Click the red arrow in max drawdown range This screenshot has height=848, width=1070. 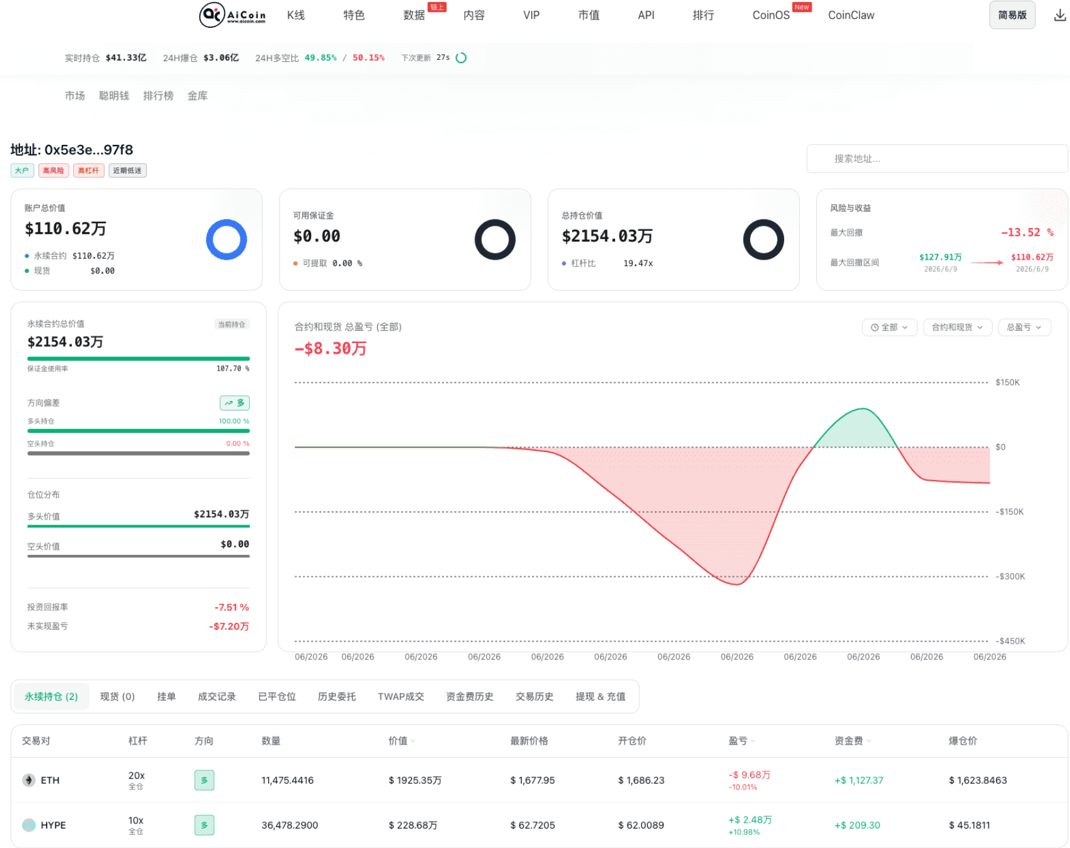coord(987,262)
